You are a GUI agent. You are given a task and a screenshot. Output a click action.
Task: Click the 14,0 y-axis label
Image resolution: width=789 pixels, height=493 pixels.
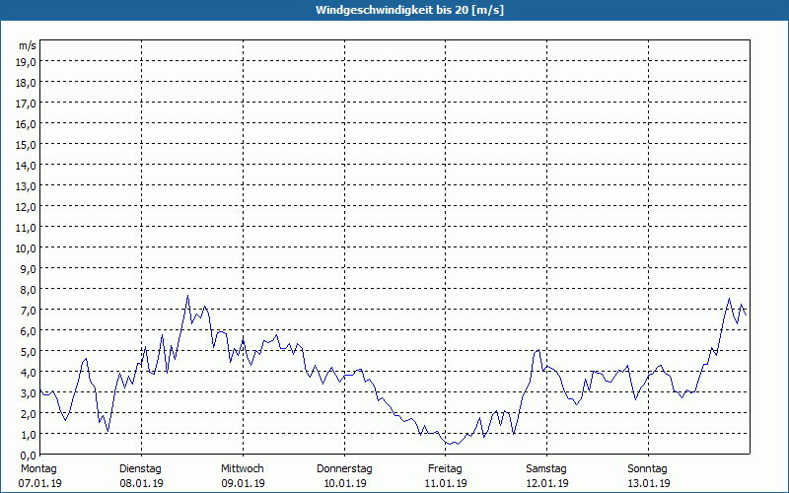pos(27,166)
